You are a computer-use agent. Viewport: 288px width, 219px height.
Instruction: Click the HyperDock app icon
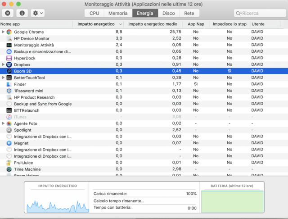[x=9, y=58]
